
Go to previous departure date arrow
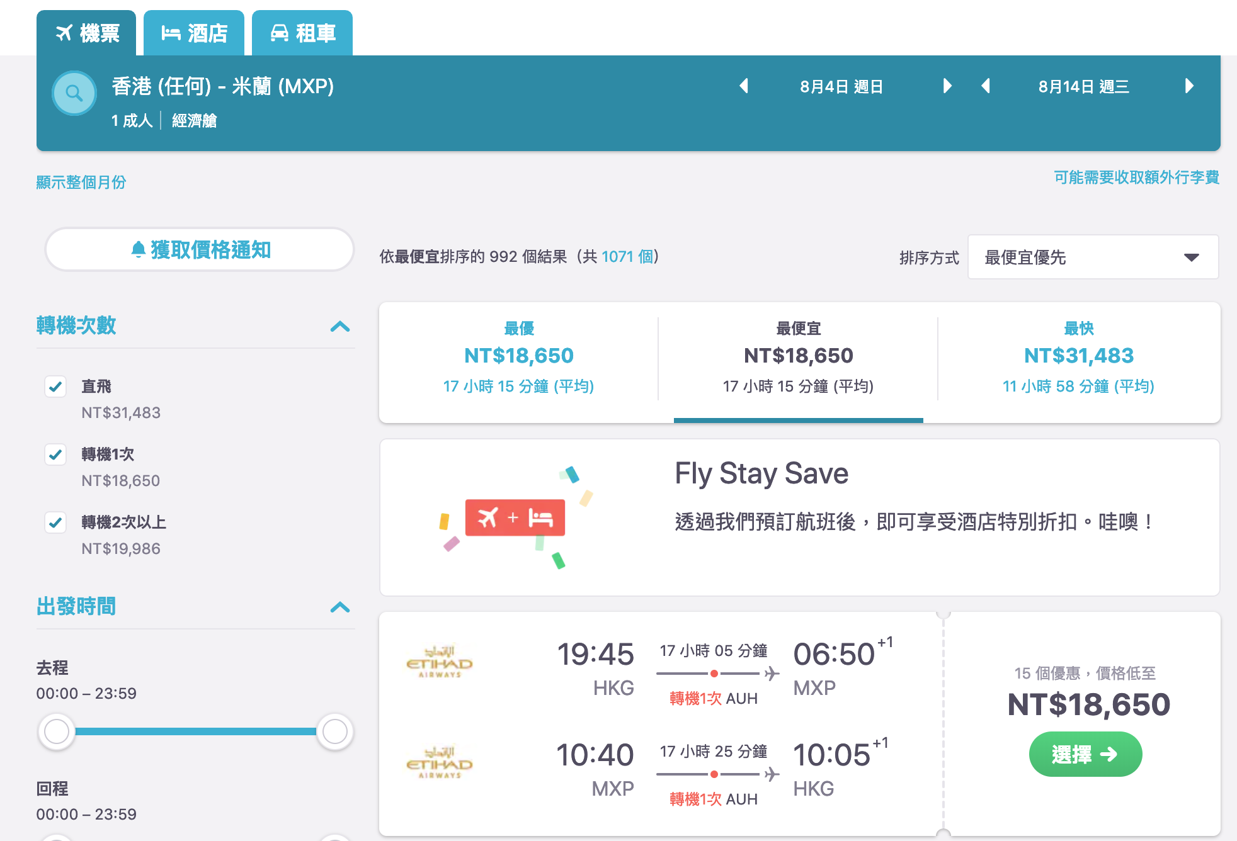click(x=744, y=86)
